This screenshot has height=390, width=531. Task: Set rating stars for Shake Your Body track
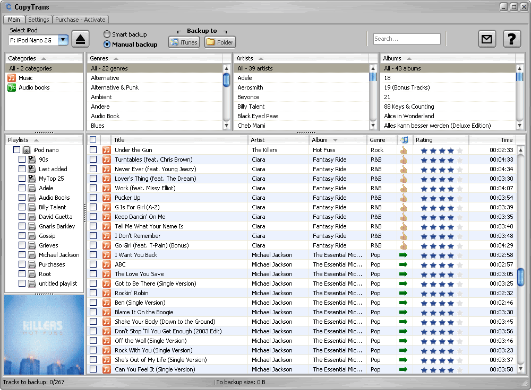[x=441, y=322]
